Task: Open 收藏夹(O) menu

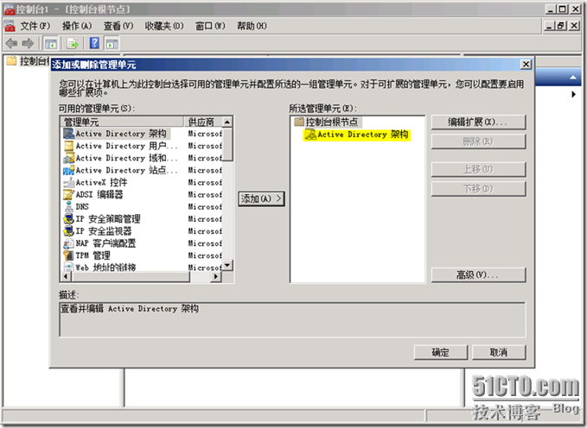Action: click(164, 26)
